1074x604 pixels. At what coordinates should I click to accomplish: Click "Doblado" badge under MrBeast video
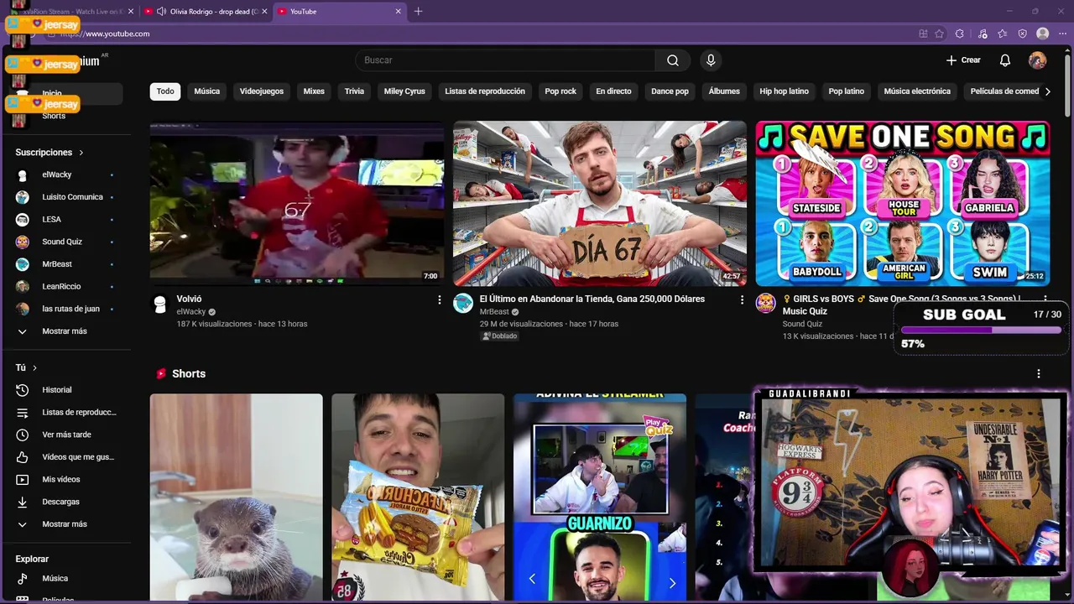coord(500,336)
